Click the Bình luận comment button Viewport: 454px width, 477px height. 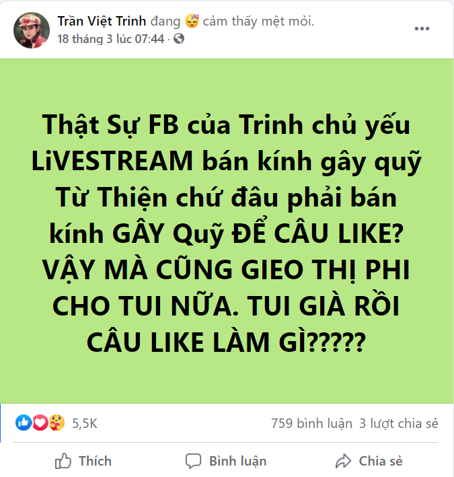tap(227, 461)
